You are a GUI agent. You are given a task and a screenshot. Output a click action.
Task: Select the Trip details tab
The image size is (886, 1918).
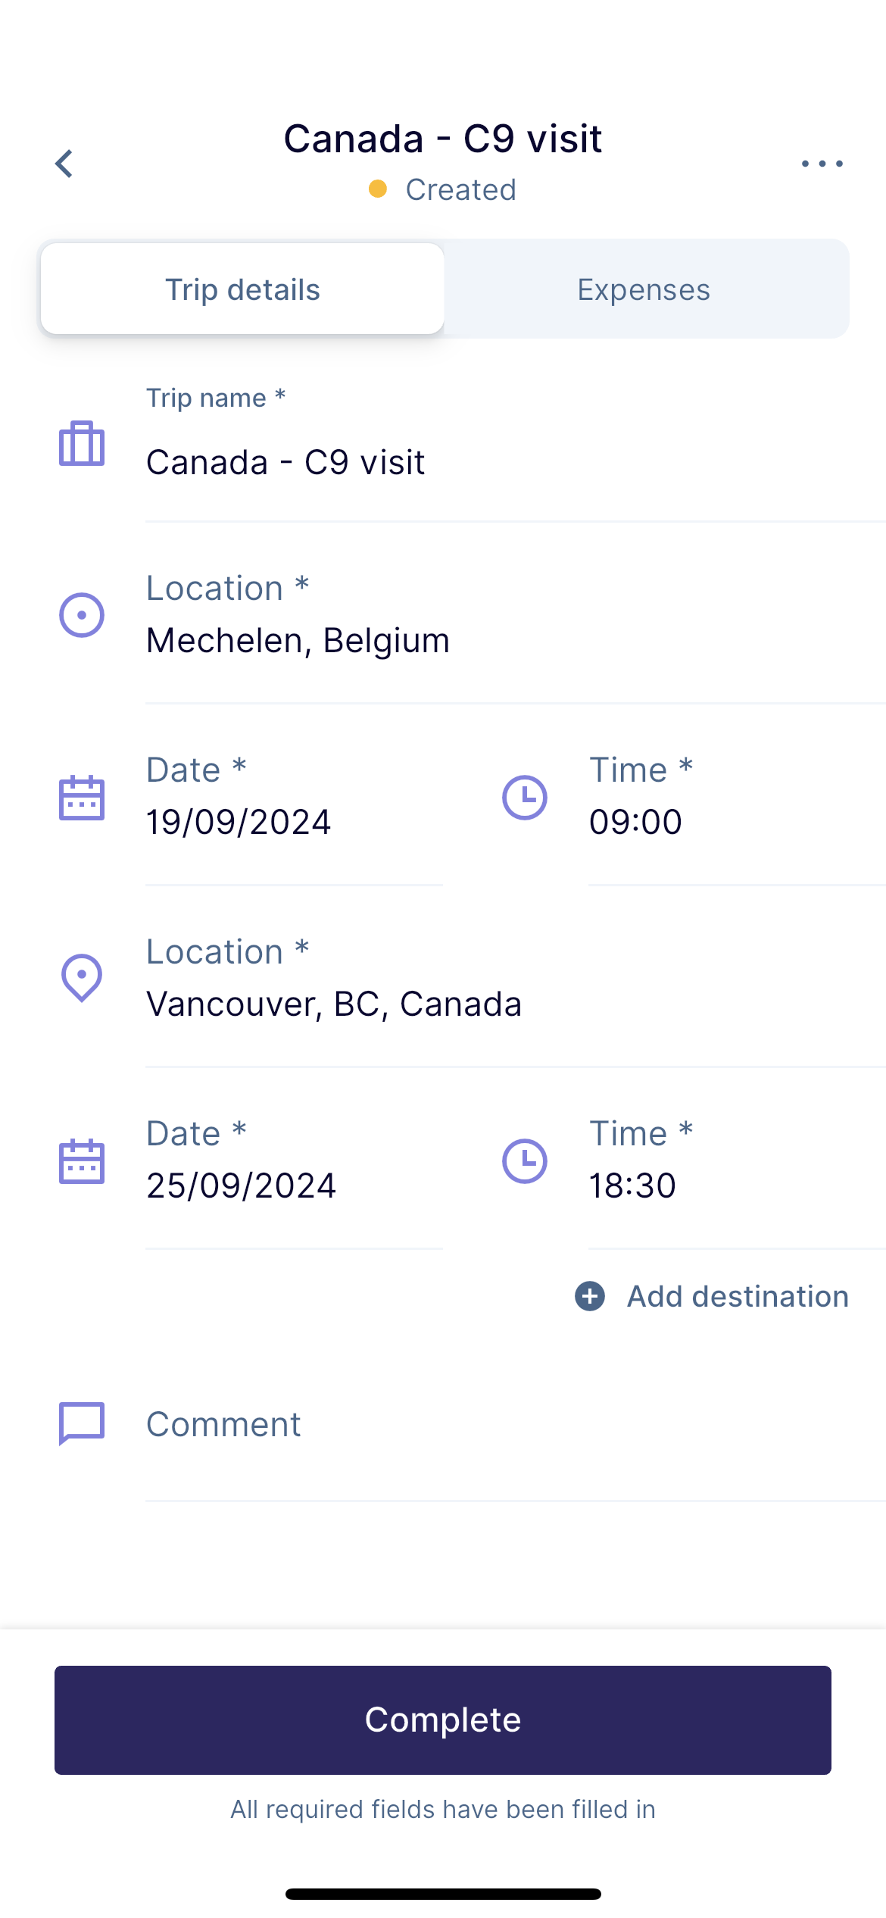pos(242,289)
